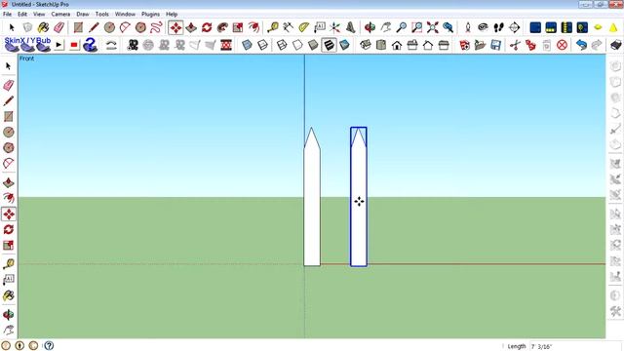
Task: Toggle X-ray face style
Action: point(247,45)
